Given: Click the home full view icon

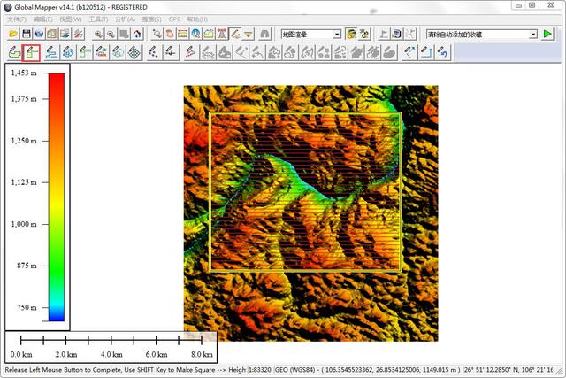Looking at the screenshot, I should (137, 35).
